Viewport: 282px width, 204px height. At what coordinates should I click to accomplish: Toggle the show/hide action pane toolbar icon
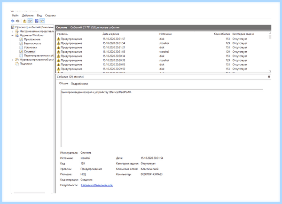(42, 21)
